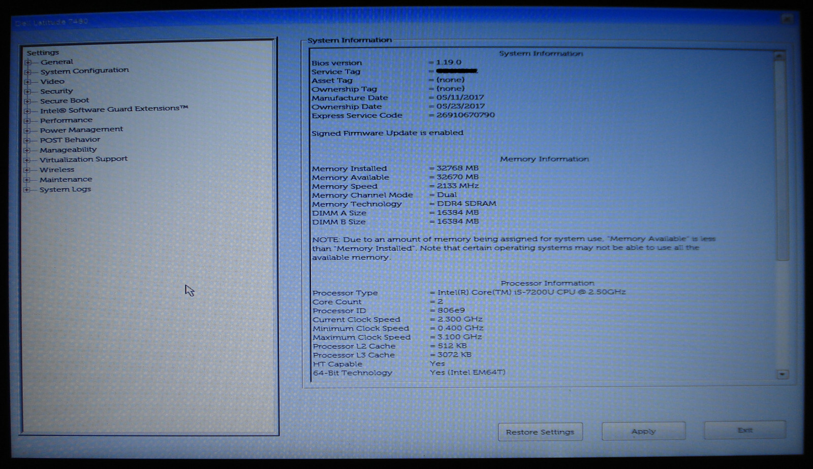Click the Service Tag label

(x=336, y=72)
